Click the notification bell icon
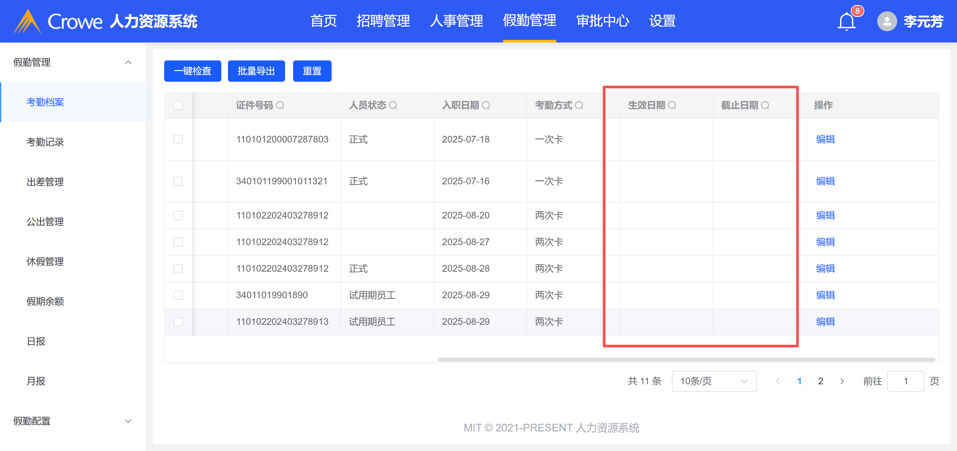 [846, 22]
